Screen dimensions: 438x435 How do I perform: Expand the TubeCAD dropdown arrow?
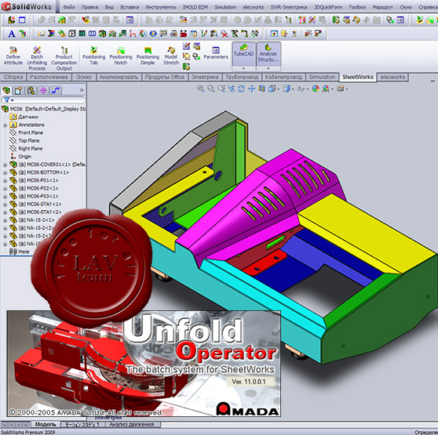[x=243, y=68]
